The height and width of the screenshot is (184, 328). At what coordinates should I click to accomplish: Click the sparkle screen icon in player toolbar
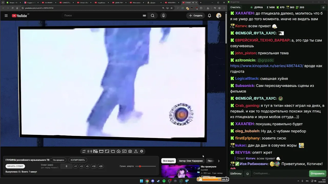[124, 151]
